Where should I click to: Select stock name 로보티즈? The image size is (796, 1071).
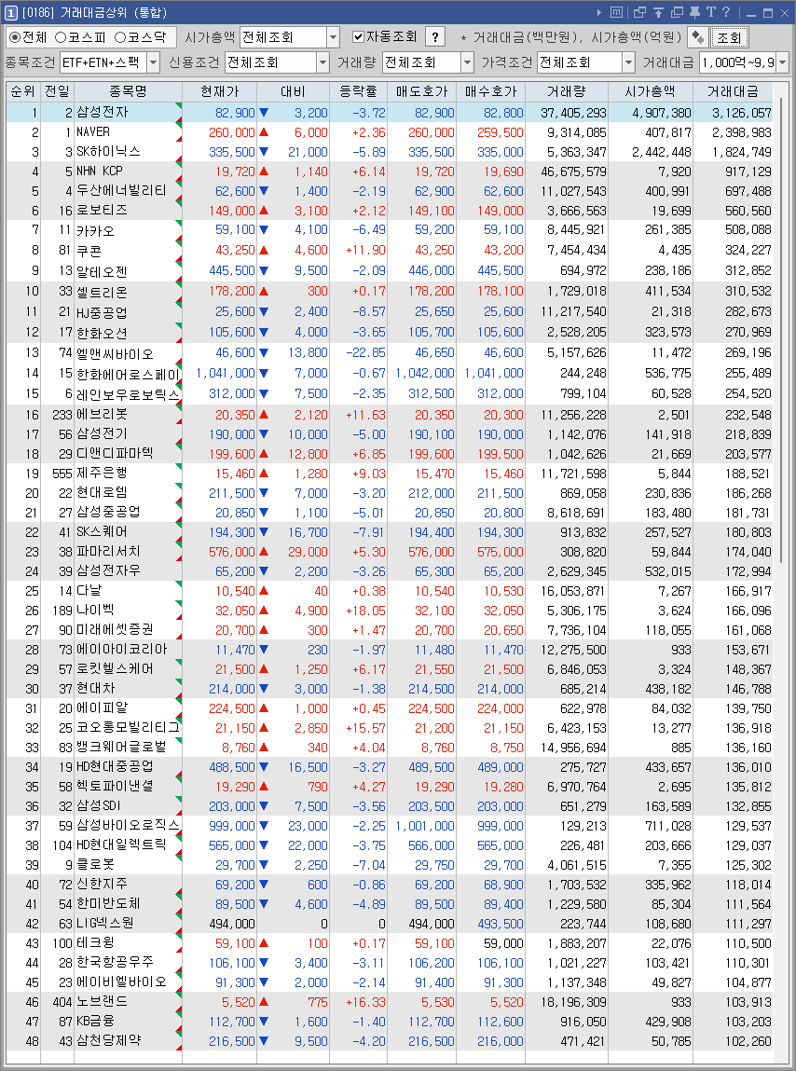tap(102, 210)
